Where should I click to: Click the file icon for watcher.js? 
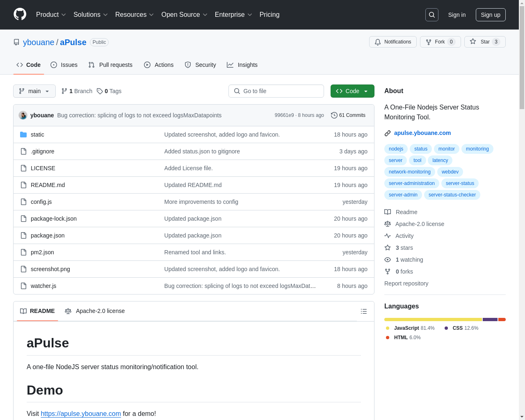click(x=23, y=286)
